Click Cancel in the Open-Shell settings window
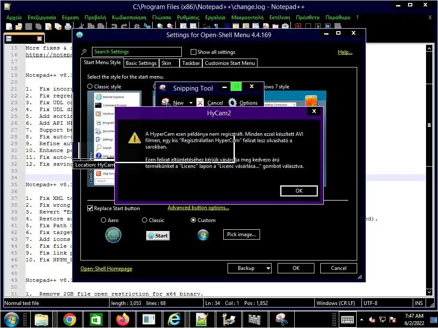Image resolution: width=438 pixels, height=328 pixels. pos(339,268)
